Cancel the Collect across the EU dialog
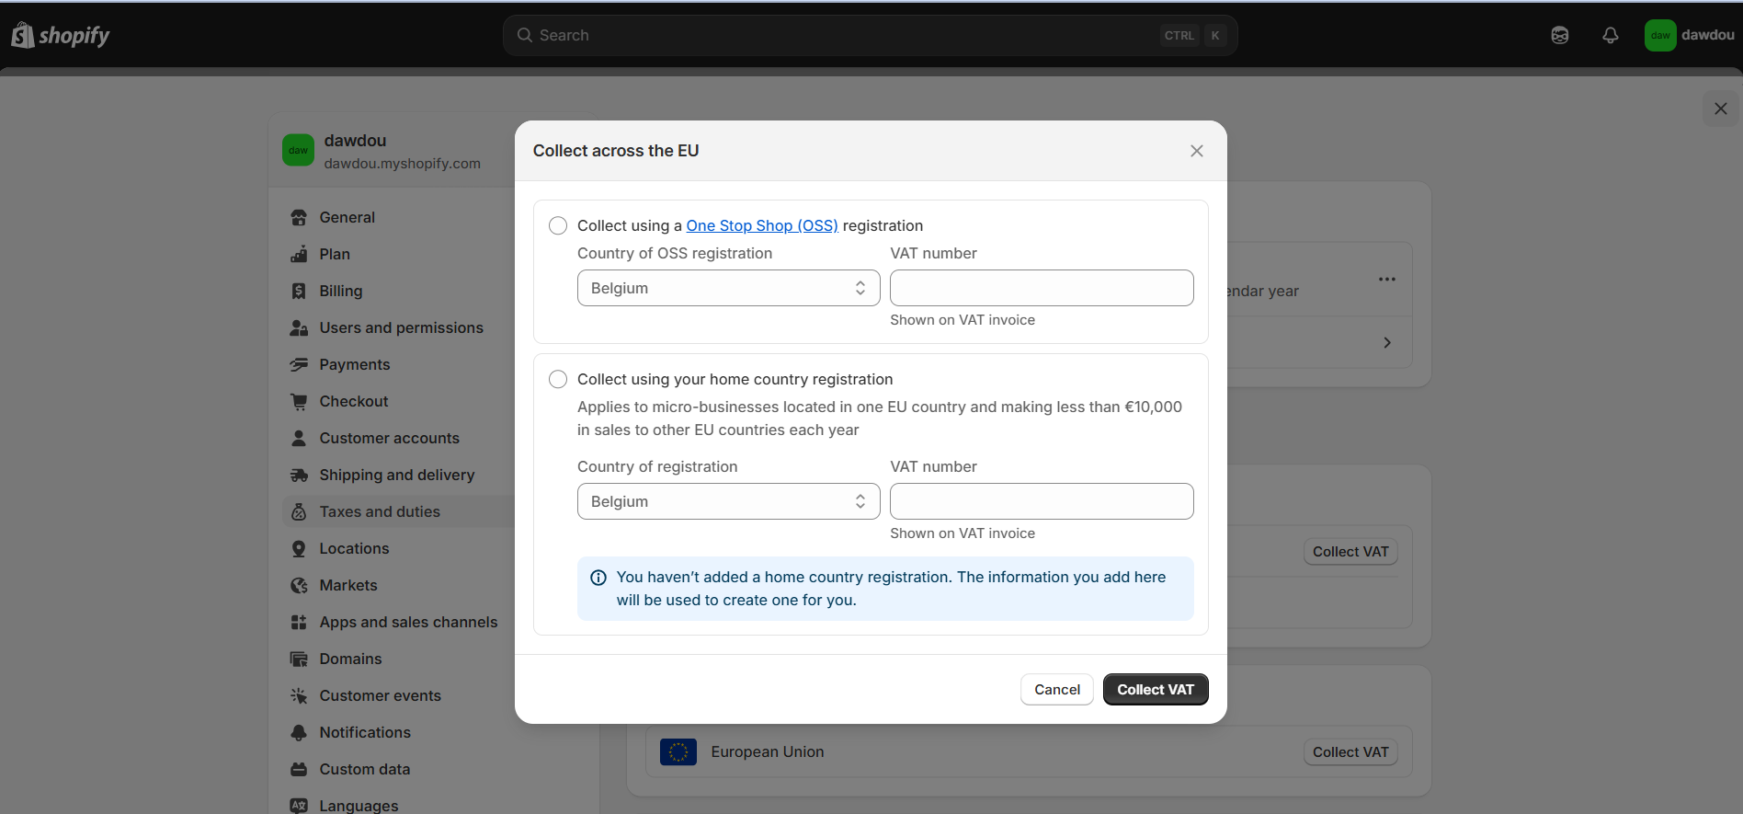Screen dimensions: 1743x814 click(1056, 690)
